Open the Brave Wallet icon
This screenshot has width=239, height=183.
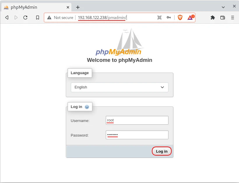[x=223, y=18]
